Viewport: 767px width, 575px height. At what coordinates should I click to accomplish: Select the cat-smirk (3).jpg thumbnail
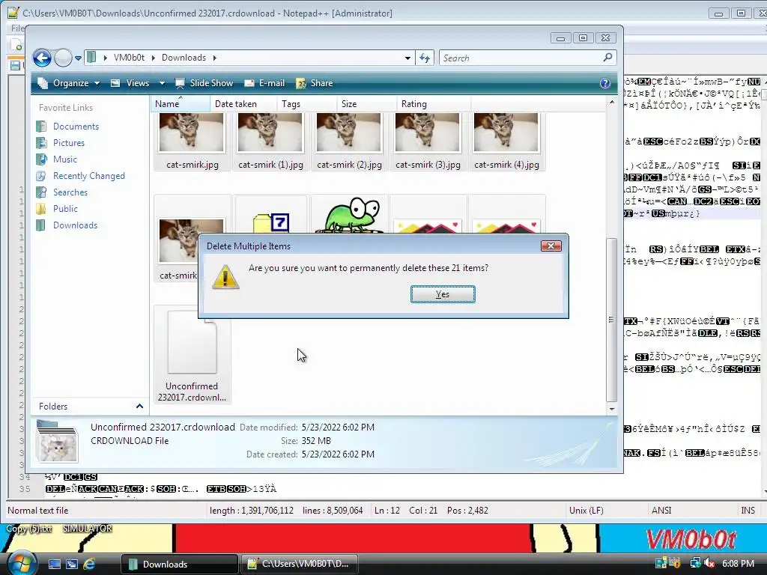coord(428,133)
